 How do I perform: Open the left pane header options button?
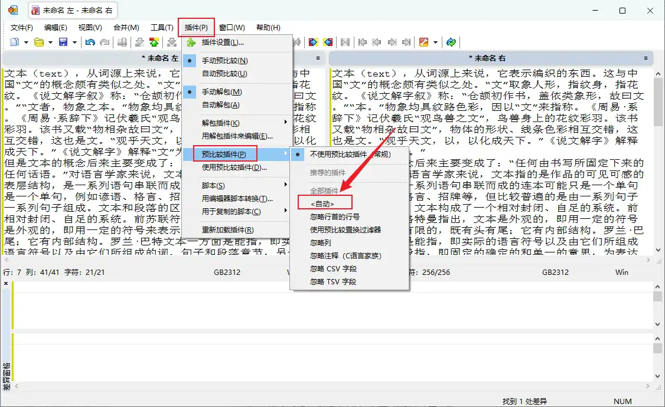(317, 57)
